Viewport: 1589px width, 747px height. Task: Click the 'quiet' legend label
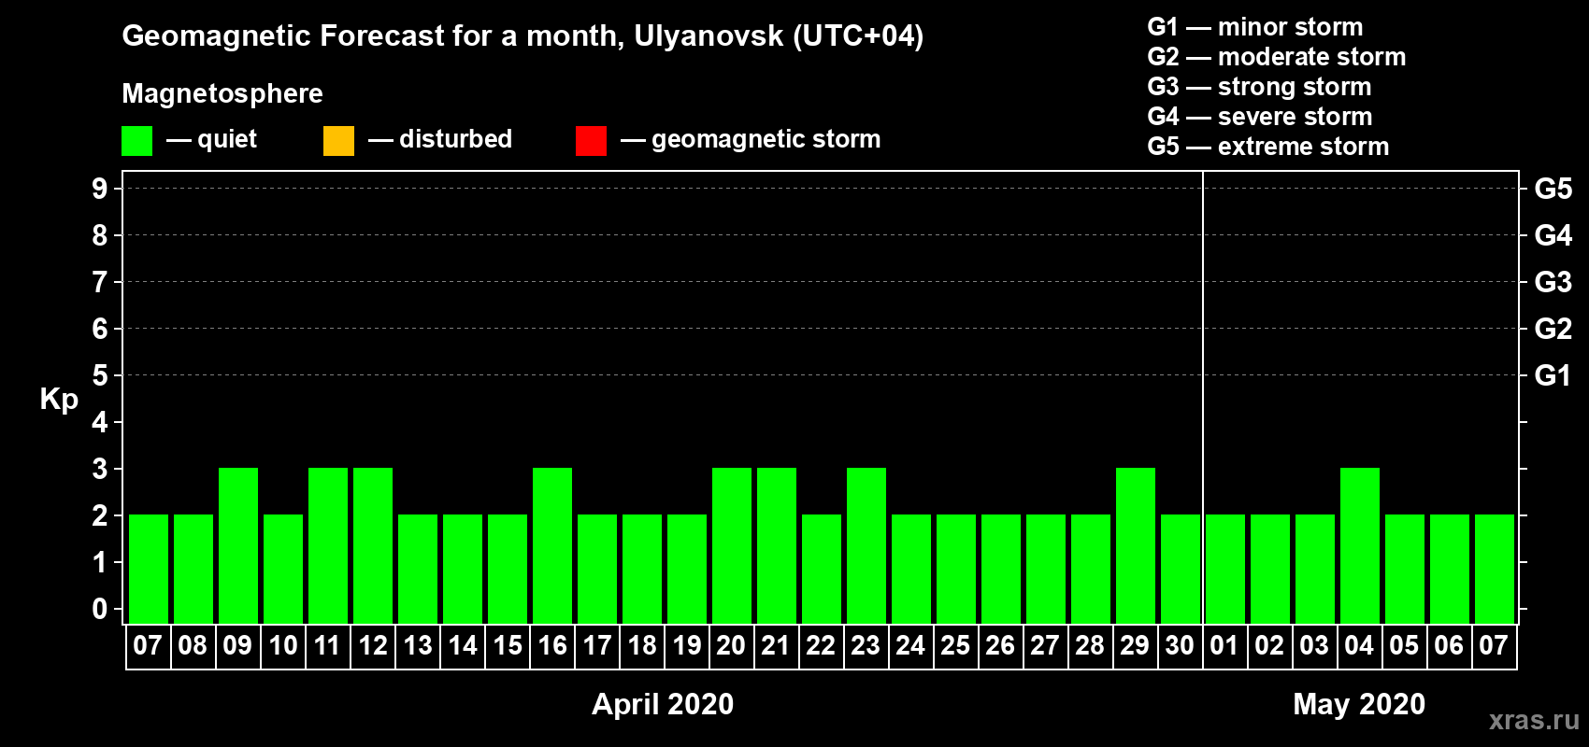227,139
